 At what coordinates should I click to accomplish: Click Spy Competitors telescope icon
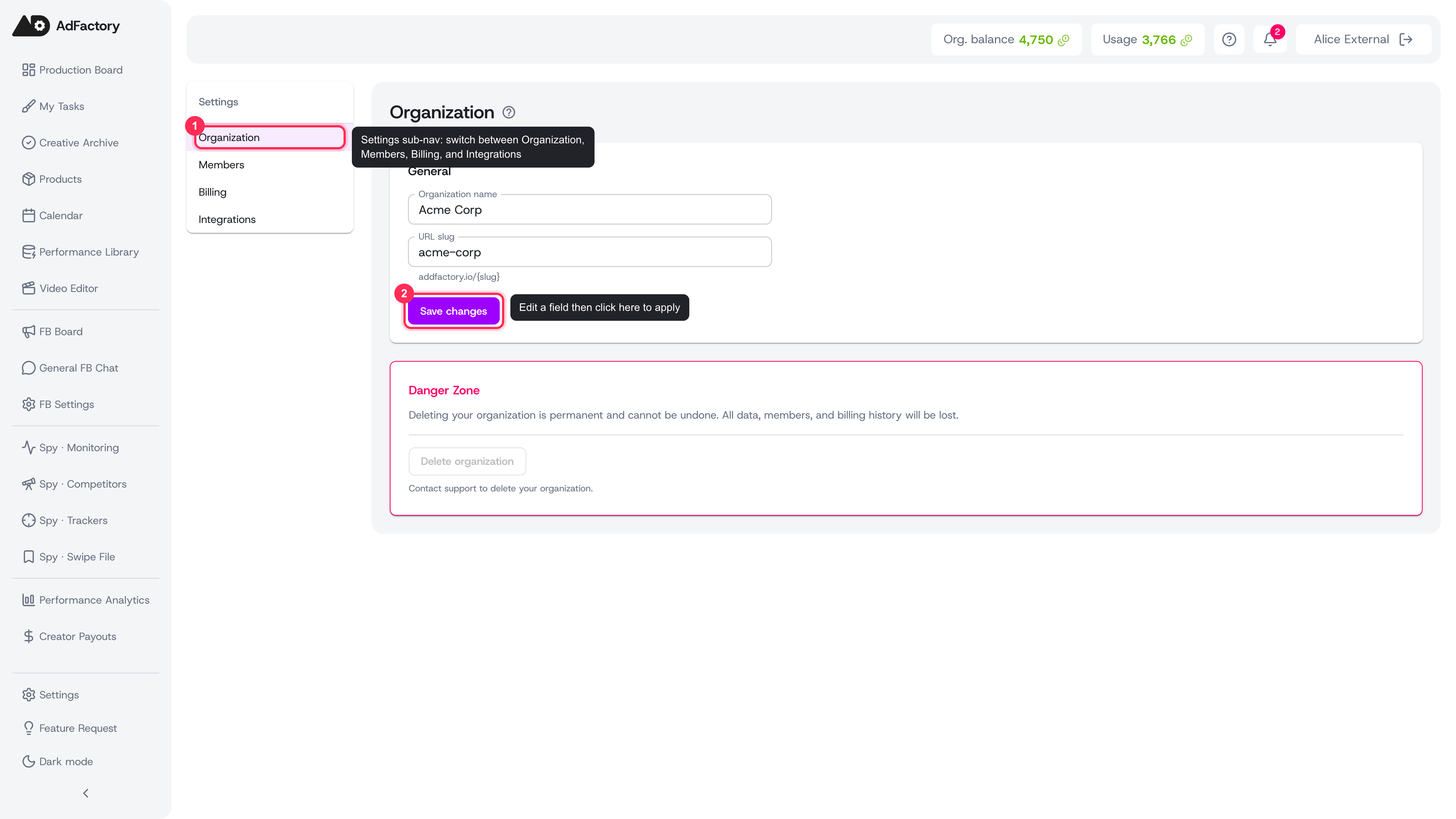(x=28, y=484)
